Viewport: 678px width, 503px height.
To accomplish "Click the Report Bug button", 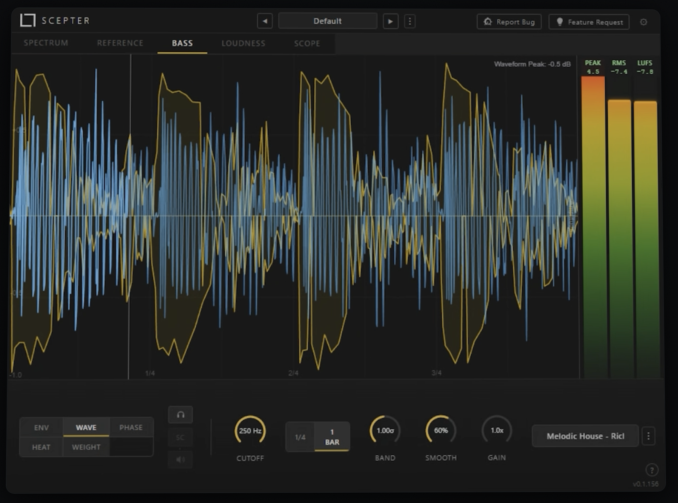I will coord(509,22).
